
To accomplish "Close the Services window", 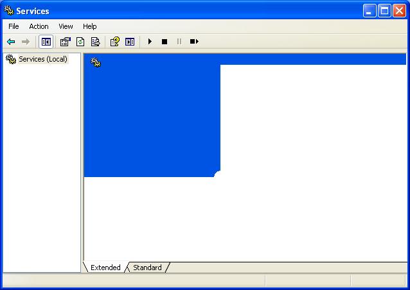I will (400, 11).
